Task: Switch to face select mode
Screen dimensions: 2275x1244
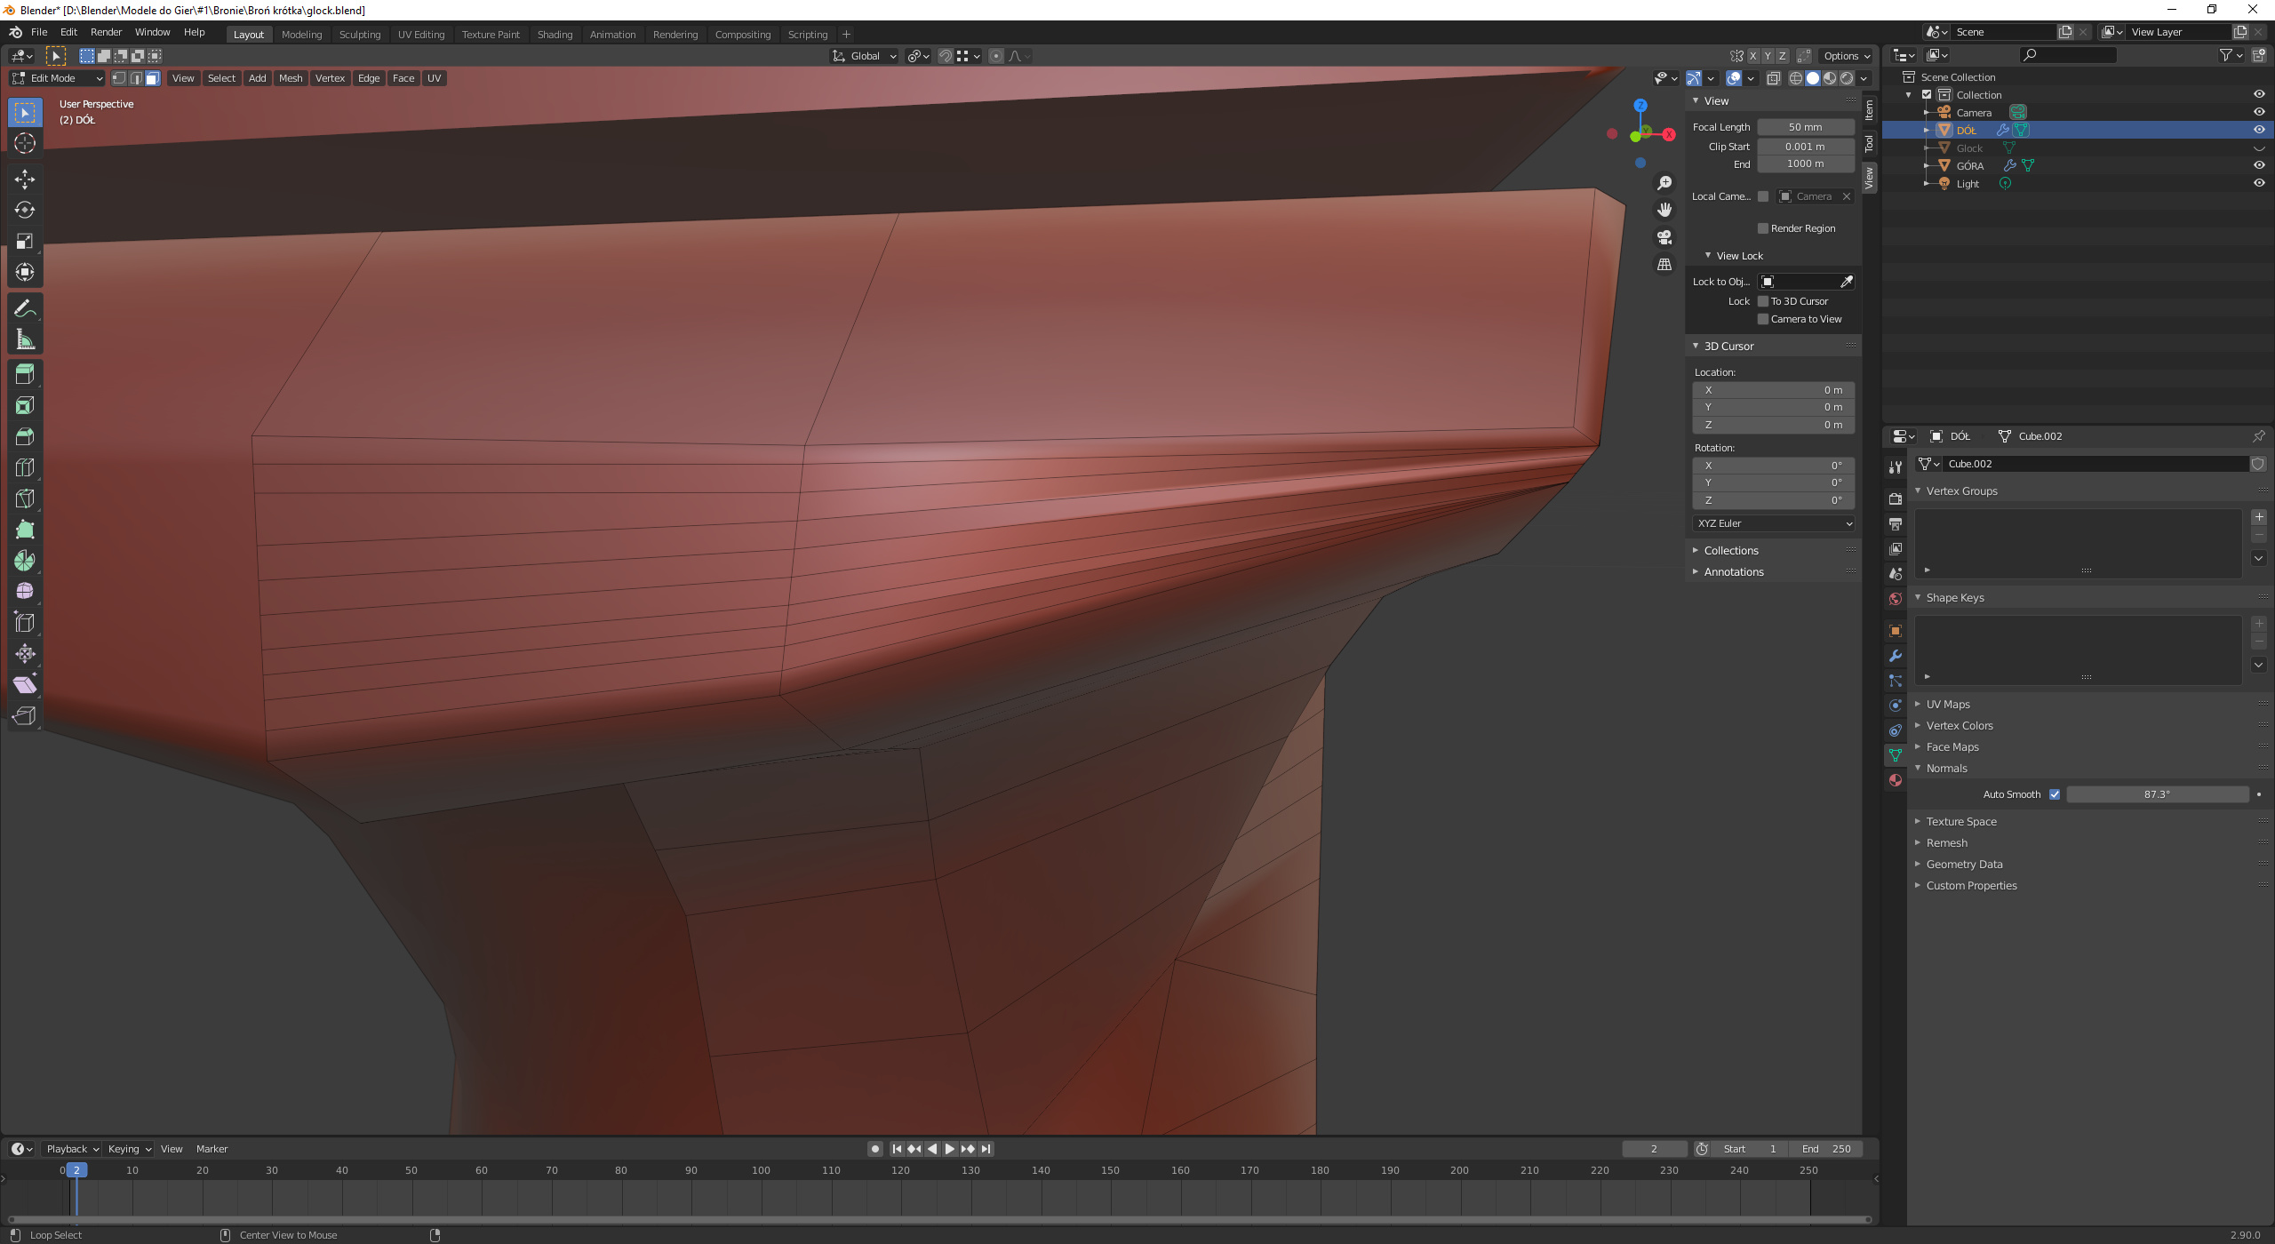Action: [153, 78]
